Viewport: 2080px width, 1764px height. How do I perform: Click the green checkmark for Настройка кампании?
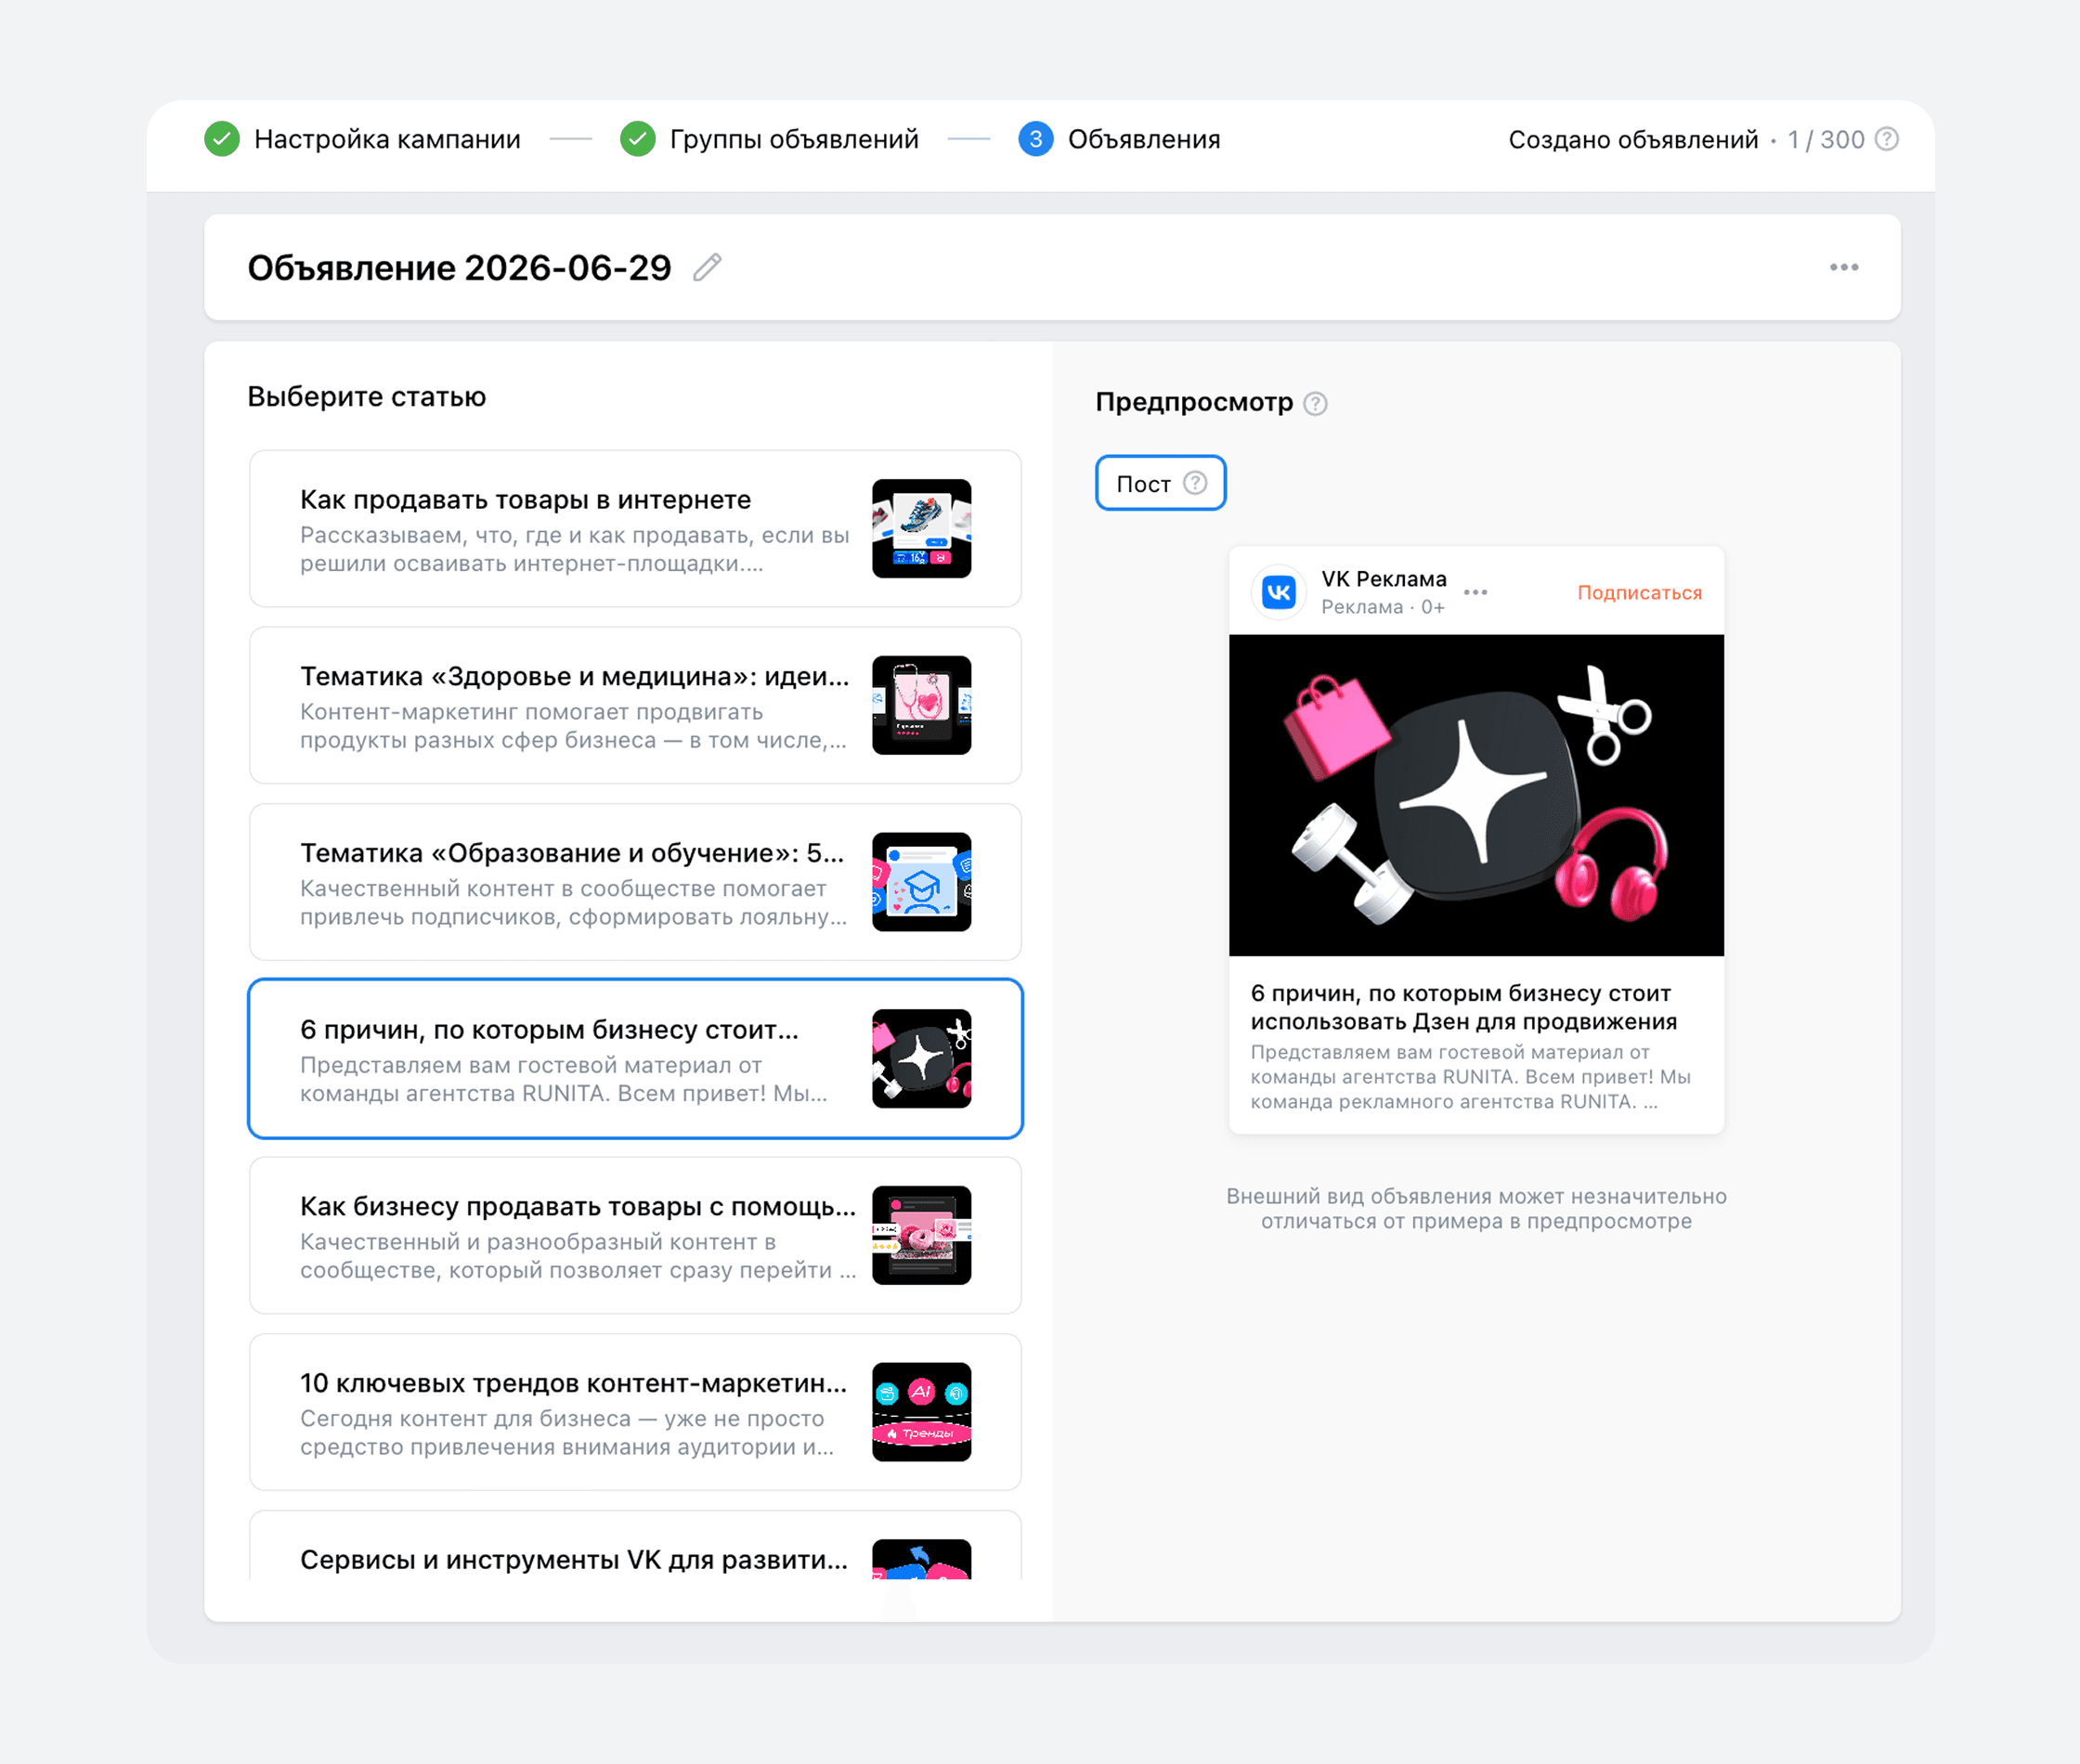click(222, 139)
